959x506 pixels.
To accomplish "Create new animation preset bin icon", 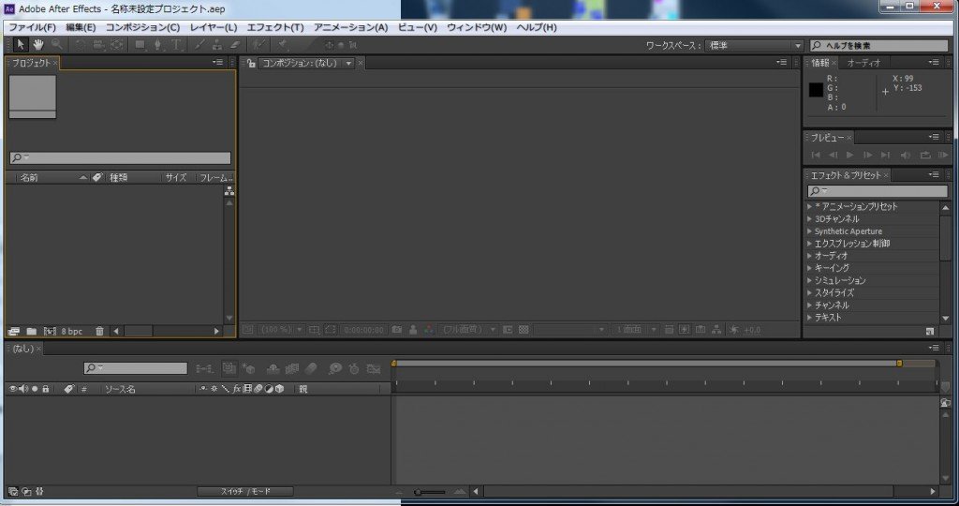I will click(930, 331).
